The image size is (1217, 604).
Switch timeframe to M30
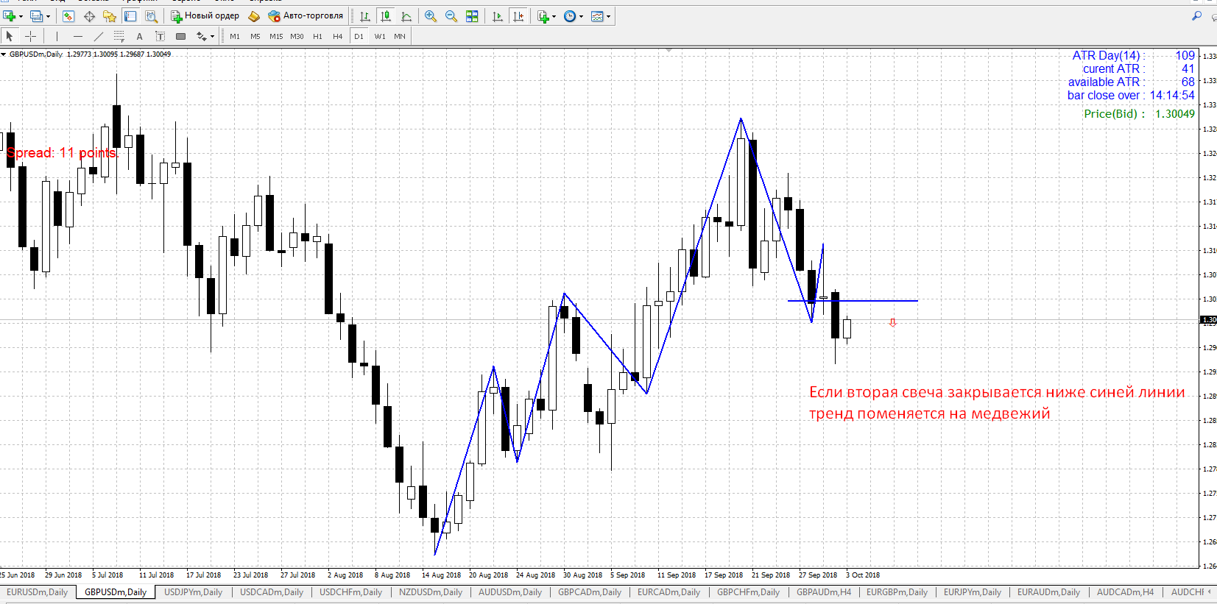coord(297,36)
